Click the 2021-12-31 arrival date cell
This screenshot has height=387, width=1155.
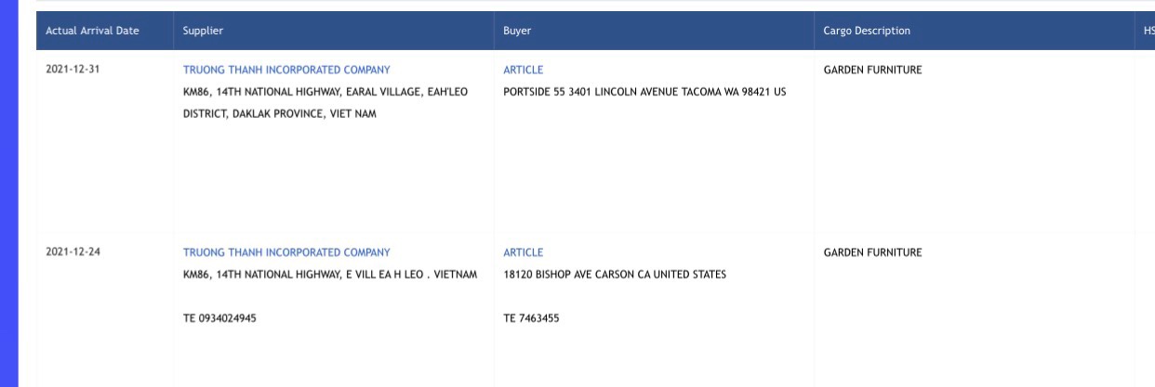click(x=73, y=70)
